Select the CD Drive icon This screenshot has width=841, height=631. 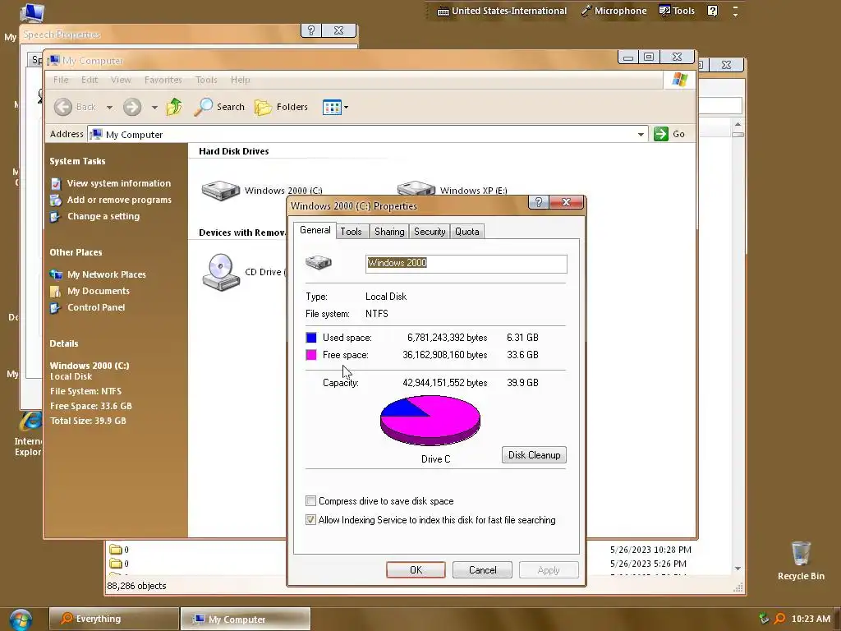(221, 272)
